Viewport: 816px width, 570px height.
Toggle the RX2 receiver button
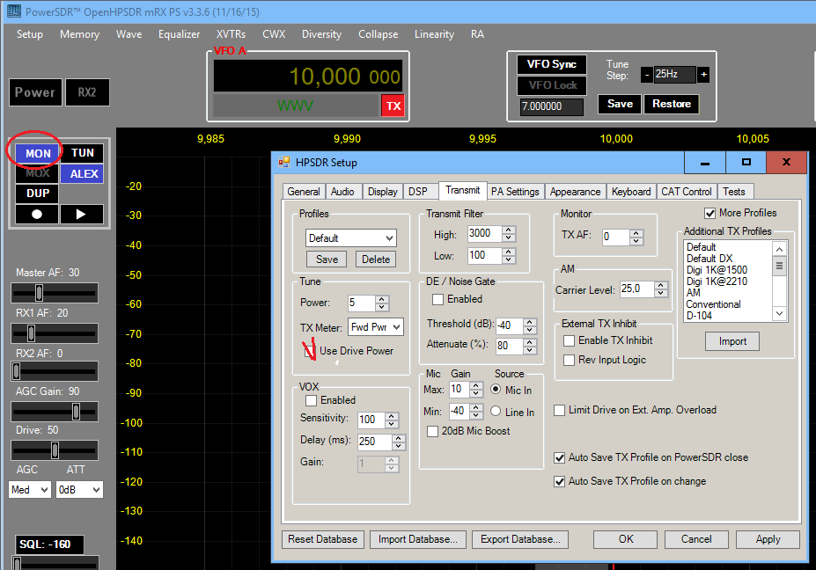pos(87,92)
